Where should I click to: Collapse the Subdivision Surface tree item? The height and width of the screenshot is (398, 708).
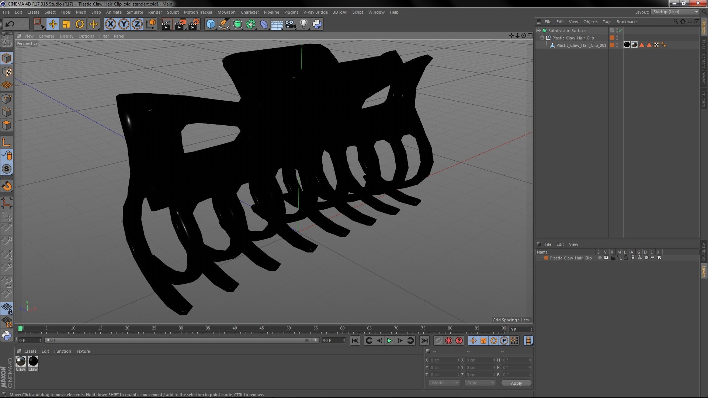(x=538, y=31)
